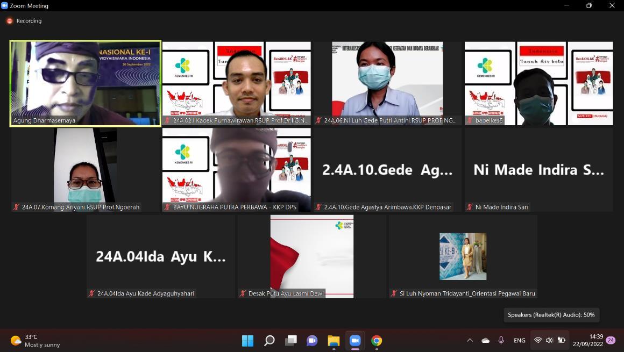Image resolution: width=624 pixels, height=352 pixels.
Task: Select Desak Putu Ayu Lasmi Dewi's tile
Action: click(312, 256)
